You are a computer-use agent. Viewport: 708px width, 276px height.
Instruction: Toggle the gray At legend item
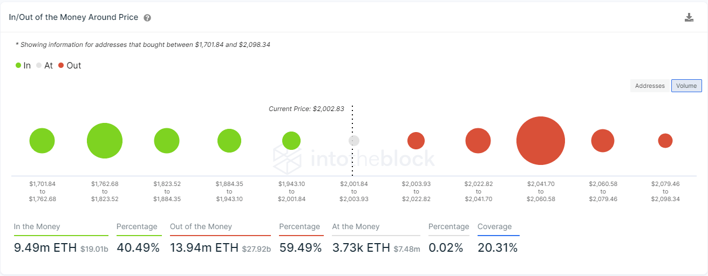[45, 65]
